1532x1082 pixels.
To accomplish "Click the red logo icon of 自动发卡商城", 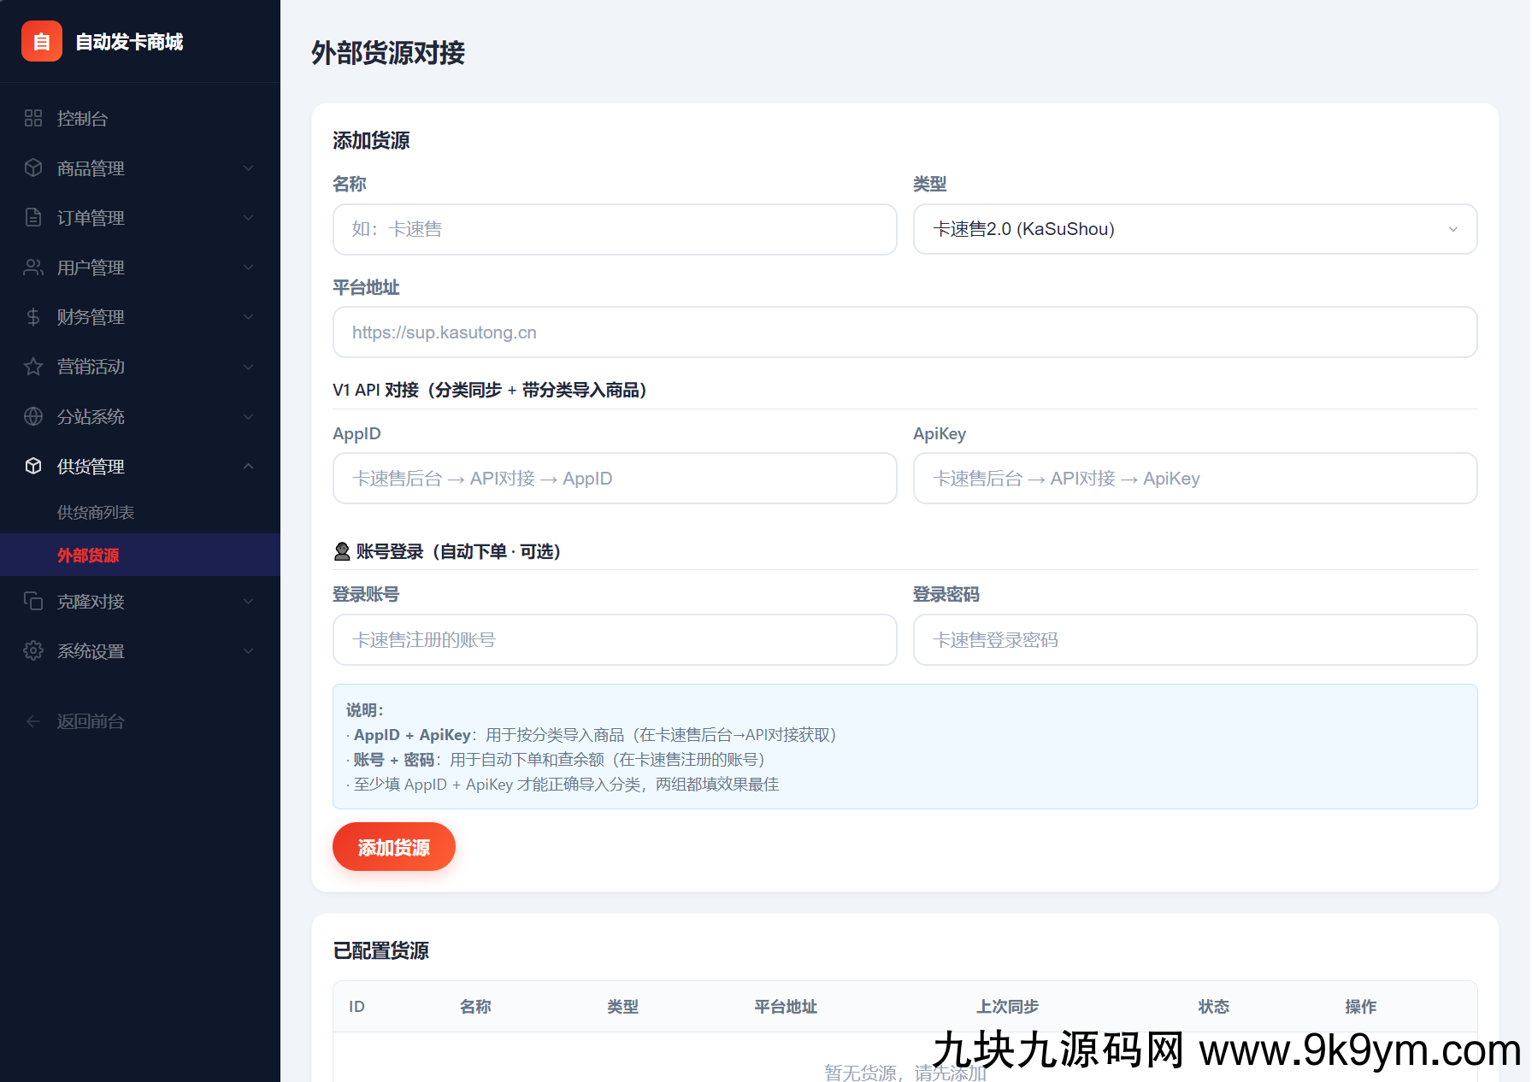I will pos(41,42).
